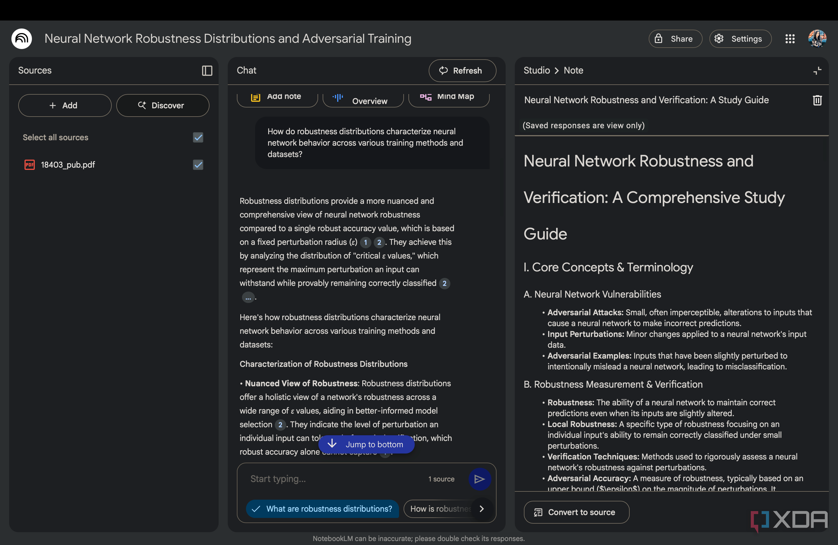The image size is (838, 545).
Task: Open citation 1 in the first paragraph
Action: coord(365,242)
